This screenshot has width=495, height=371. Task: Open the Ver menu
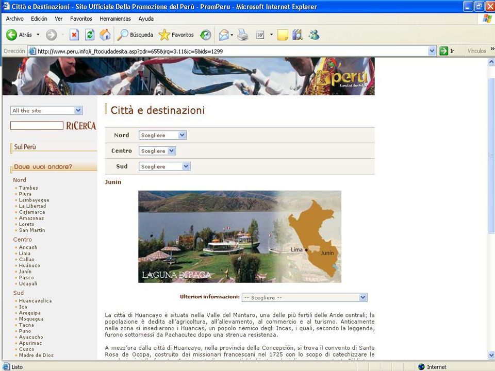pyautogui.click(x=59, y=19)
